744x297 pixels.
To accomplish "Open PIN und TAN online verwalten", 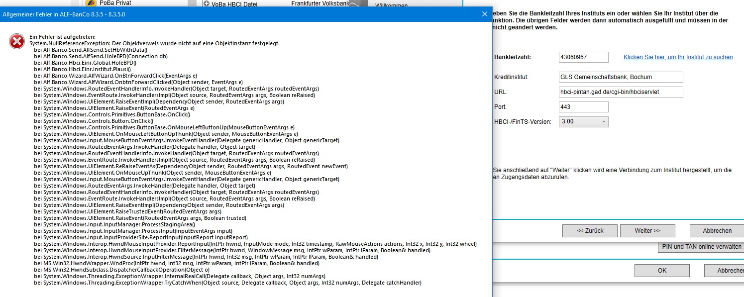I will pyautogui.click(x=701, y=247).
